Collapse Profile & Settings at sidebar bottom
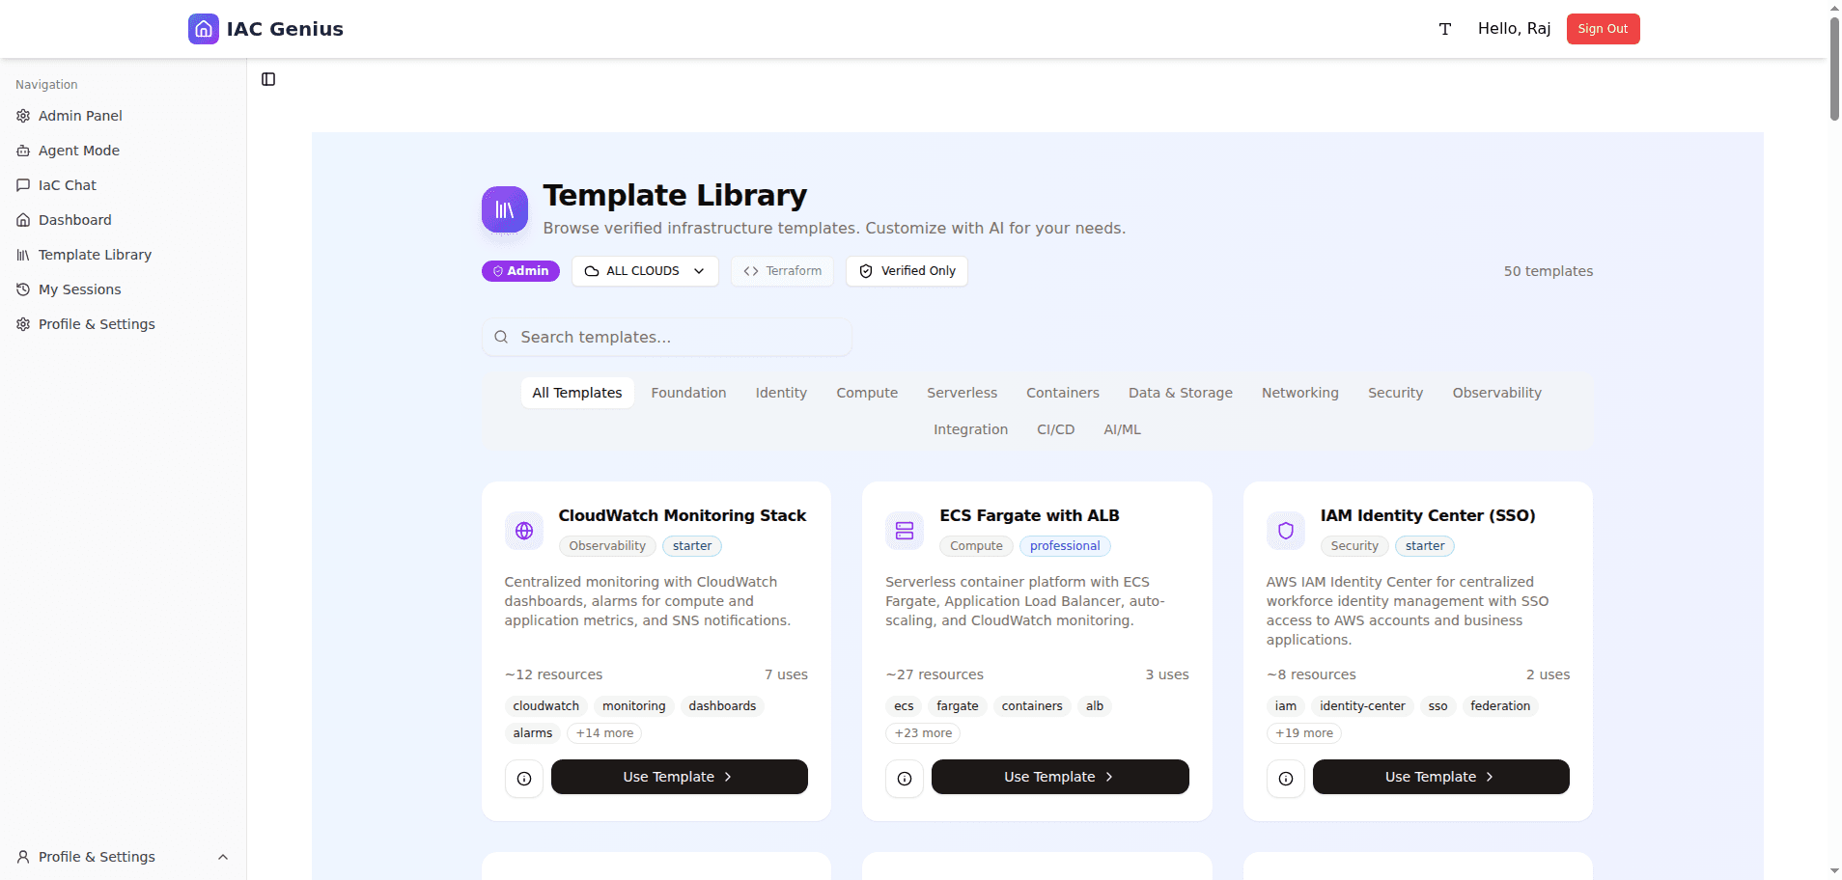Viewport: 1842px width, 880px height. [x=223, y=857]
